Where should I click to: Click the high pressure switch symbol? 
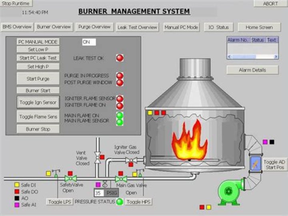click(x=140, y=173)
